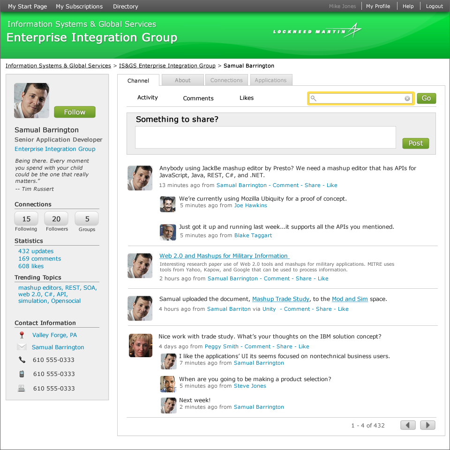Follow Samual Barrington
The height and width of the screenshot is (450, 450).
75,112
